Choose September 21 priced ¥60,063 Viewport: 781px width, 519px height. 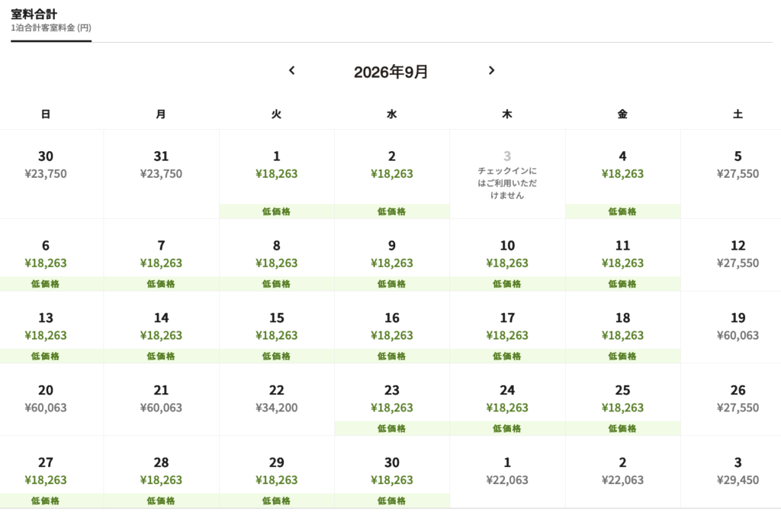[161, 398]
